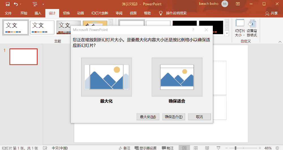Viewport: 283px width, 150px height.
Task: Toggle Normal view in status bar
Action: (185, 148)
